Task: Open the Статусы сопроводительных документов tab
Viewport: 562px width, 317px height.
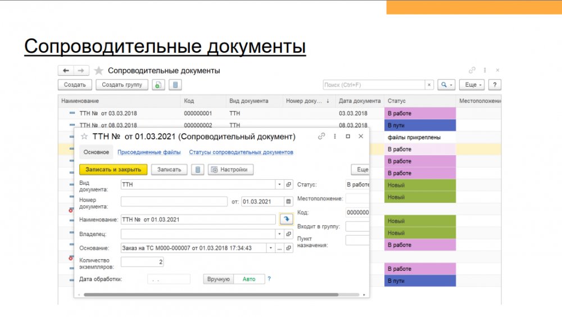Action: coord(241,152)
